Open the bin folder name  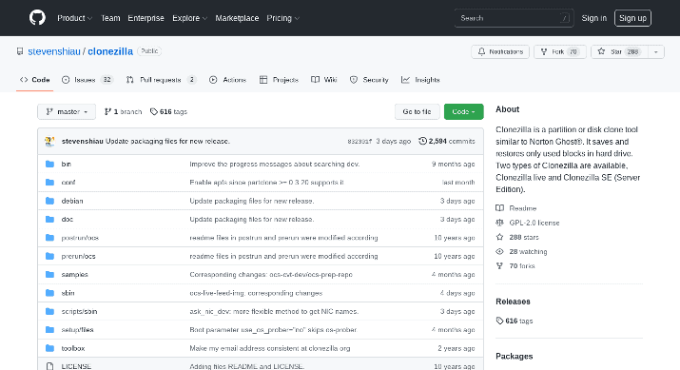[x=66, y=164]
